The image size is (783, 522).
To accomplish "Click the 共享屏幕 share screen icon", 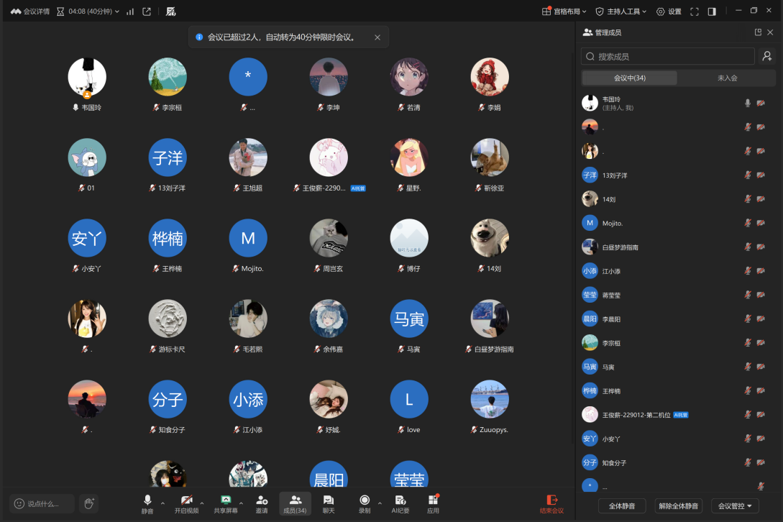I will pos(226,500).
